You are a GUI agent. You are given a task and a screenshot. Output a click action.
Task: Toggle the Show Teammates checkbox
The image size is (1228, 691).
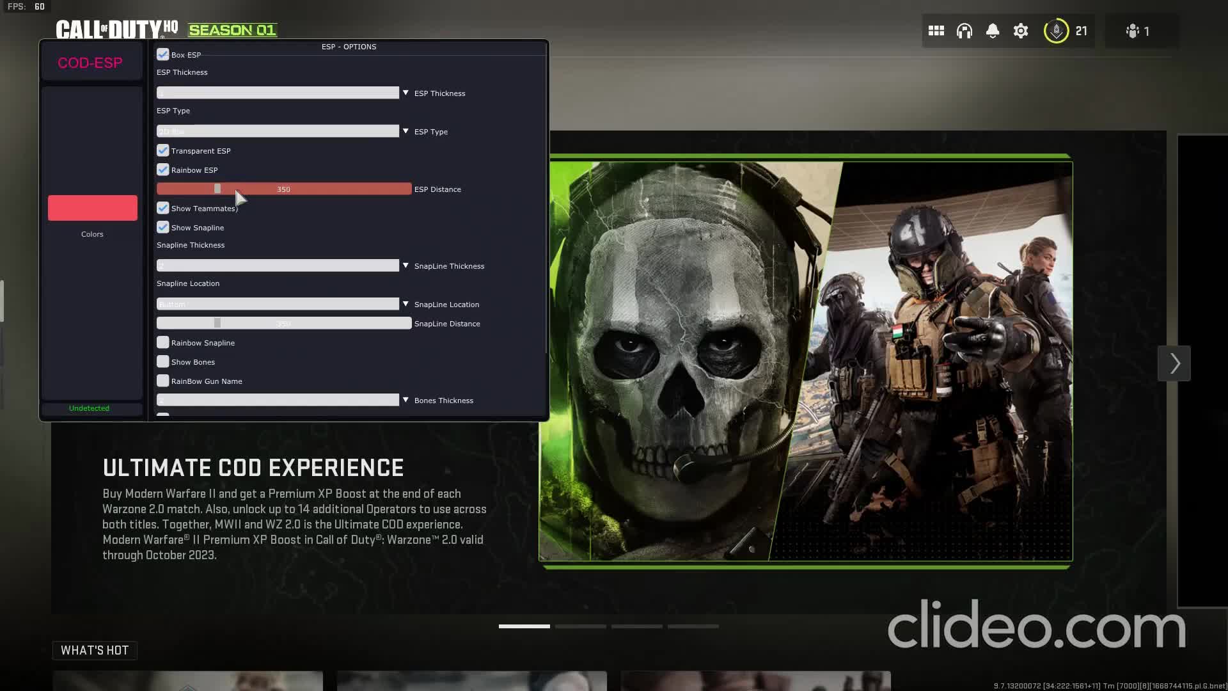163,208
